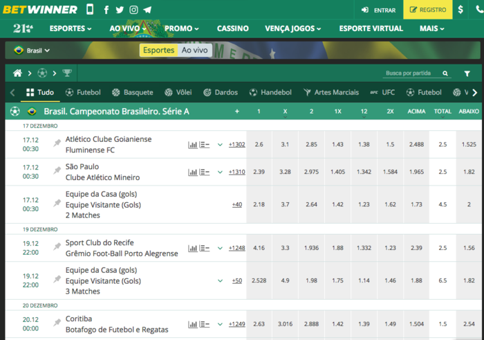Expand the ESPORTES menu dropdown
The width and height of the screenshot is (484, 340).
71,28
